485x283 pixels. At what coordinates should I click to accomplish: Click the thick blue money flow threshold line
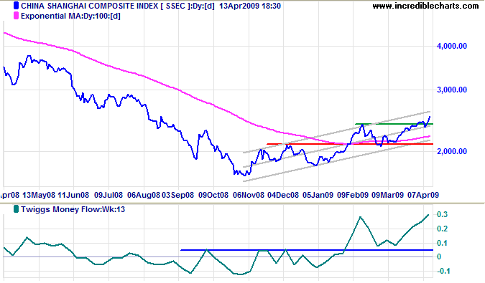[x=307, y=250]
